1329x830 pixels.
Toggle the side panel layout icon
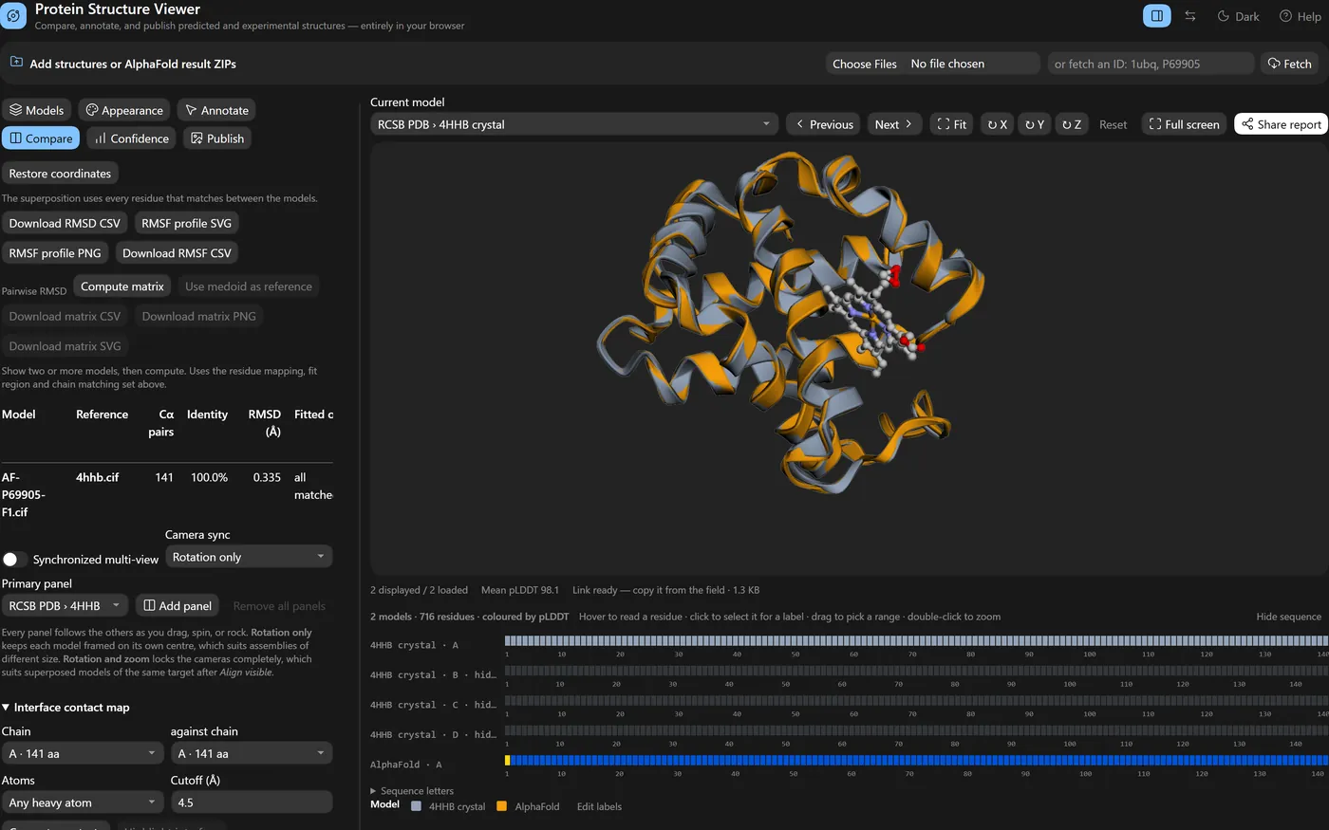coord(1156,16)
